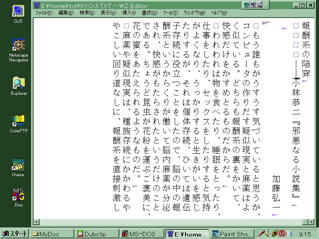The height and width of the screenshot is (239, 319).
Task: Switch to the MS-DOS taskbar window
Action: 142,233
